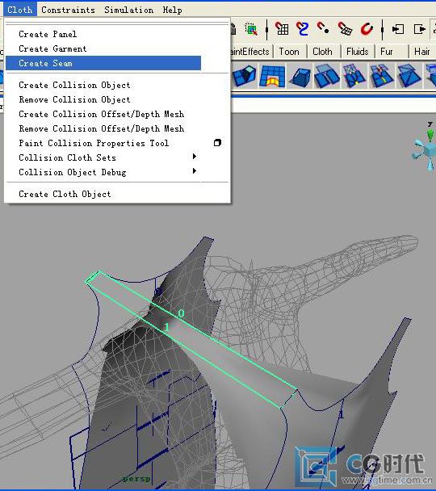Tear off the Cloth menu using top double line
The width and height of the screenshot is (436, 491).
tap(117, 23)
